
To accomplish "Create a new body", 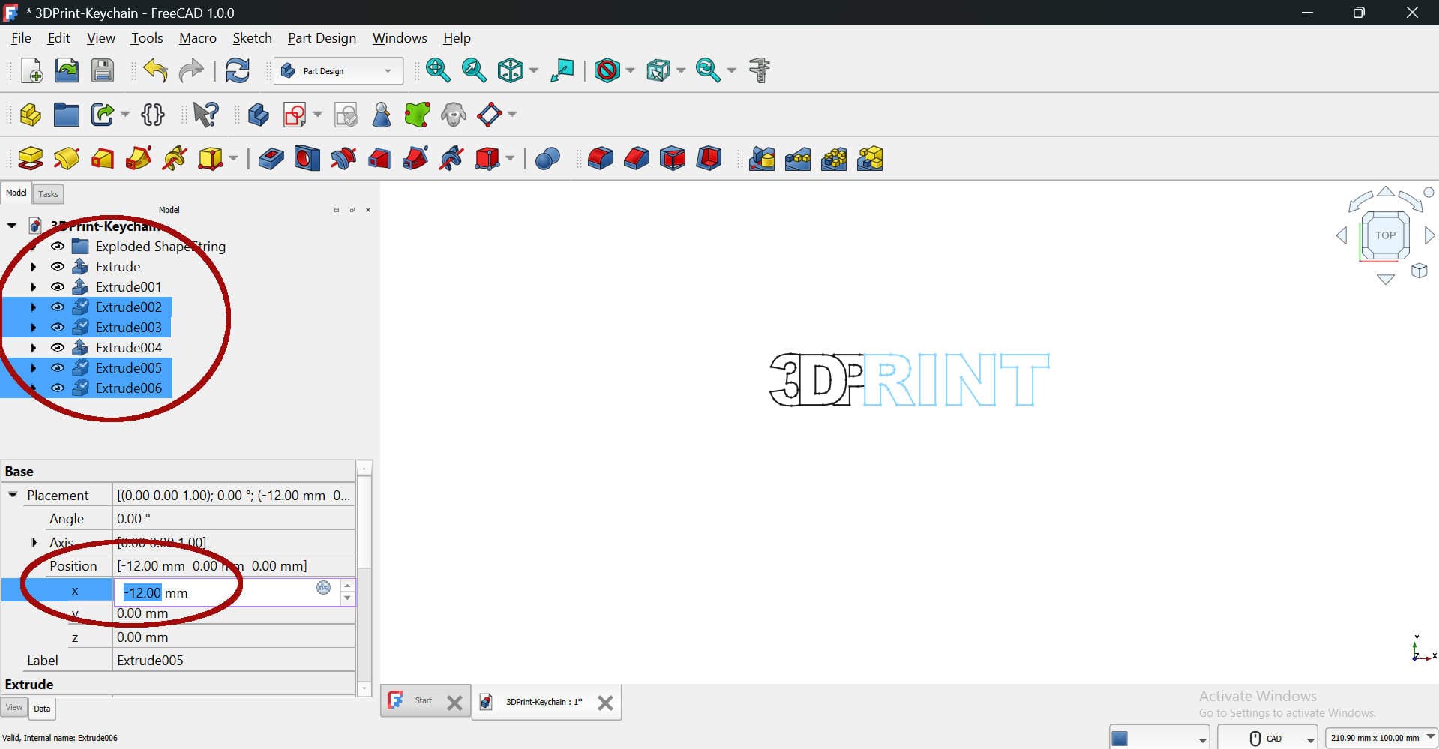I will pyautogui.click(x=258, y=115).
